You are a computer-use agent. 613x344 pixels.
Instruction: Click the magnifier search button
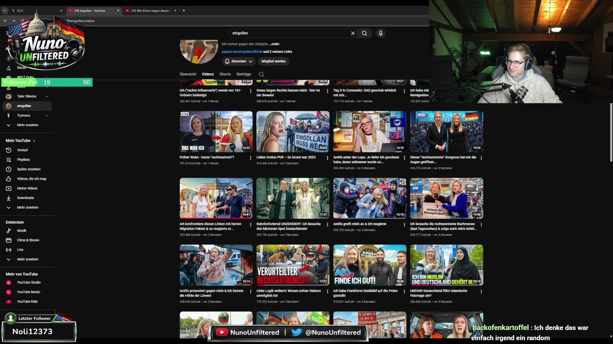364,33
